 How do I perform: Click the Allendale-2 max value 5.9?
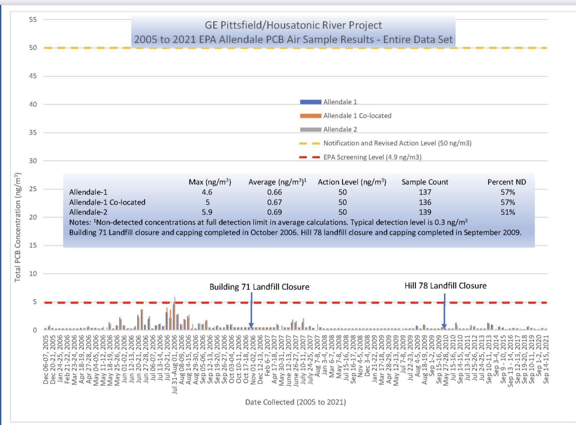(x=207, y=212)
